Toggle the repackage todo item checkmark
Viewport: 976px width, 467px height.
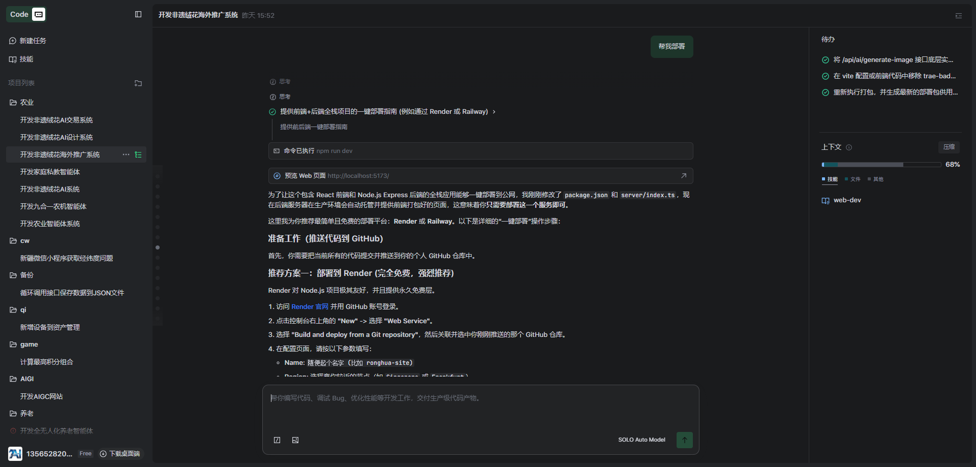[826, 92]
